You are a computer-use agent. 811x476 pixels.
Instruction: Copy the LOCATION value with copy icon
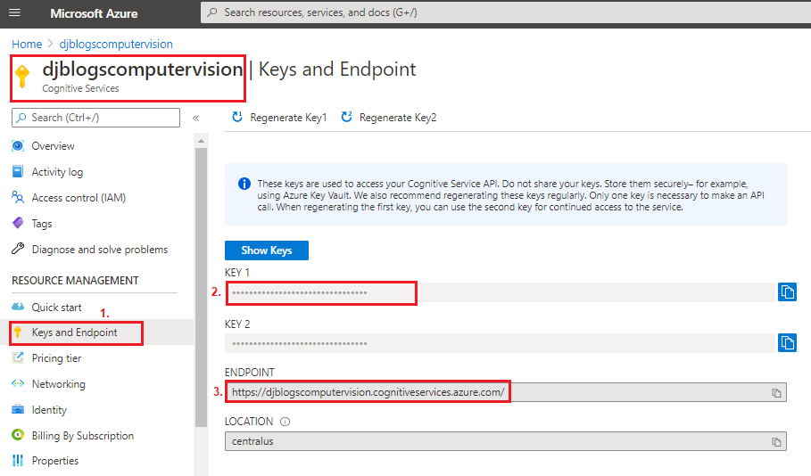(x=776, y=442)
